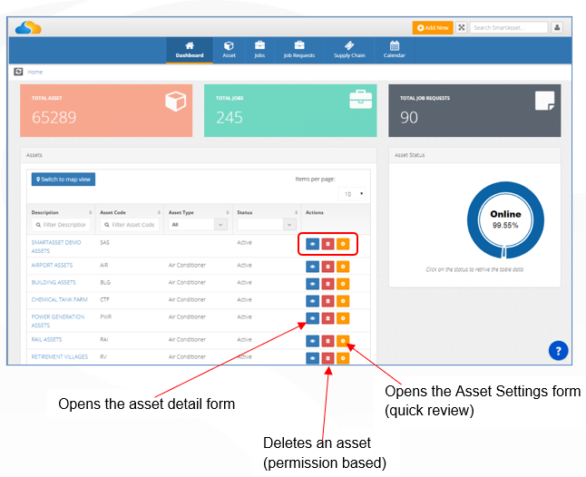The height and width of the screenshot is (477, 586).
Task: Open the Dashboard tab
Action: coord(190,50)
